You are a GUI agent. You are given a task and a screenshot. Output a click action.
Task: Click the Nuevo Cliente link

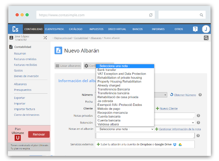(x=168, y=108)
